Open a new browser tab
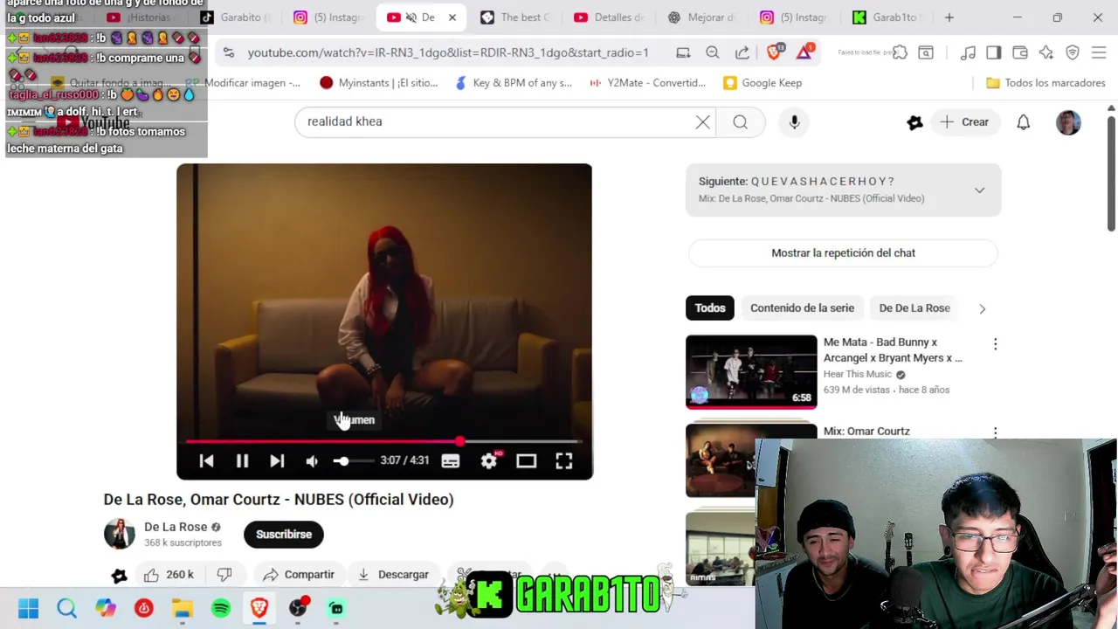The height and width of the screenshot is (629, 1118). pyautogui.click(x=949, y=17)
